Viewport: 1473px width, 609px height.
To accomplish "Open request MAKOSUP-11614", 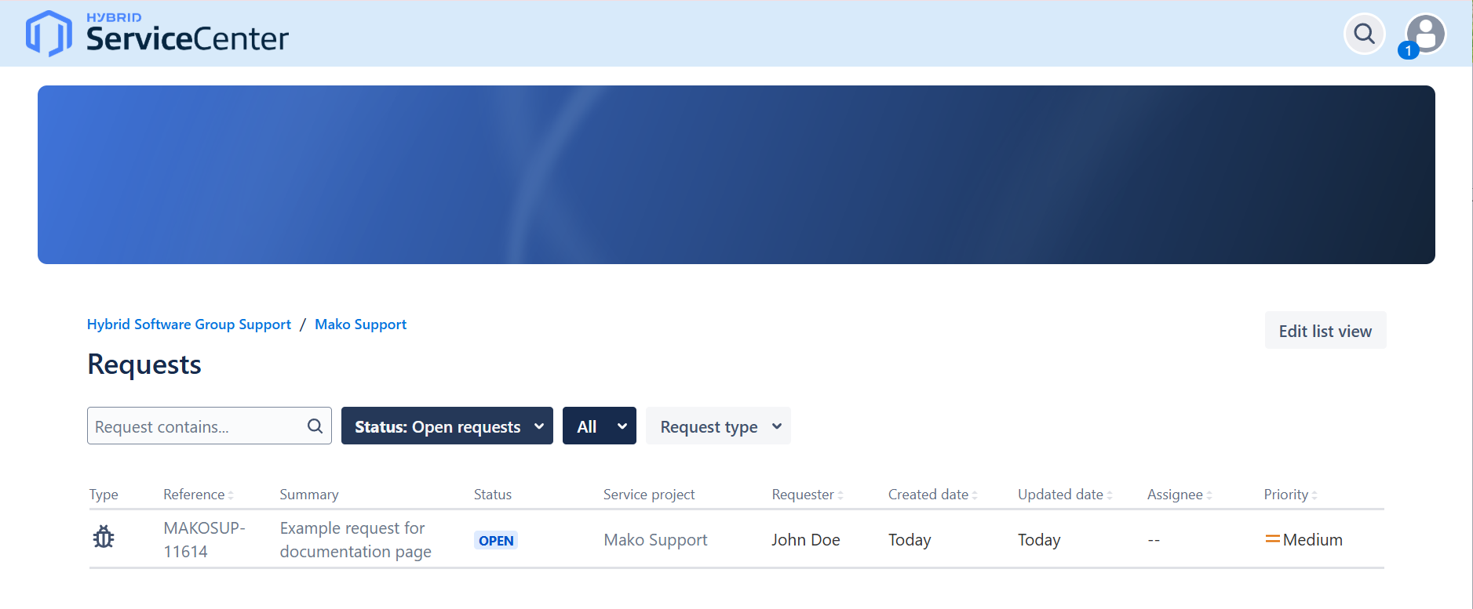I will pyautogui.click(x=204, y=539).
